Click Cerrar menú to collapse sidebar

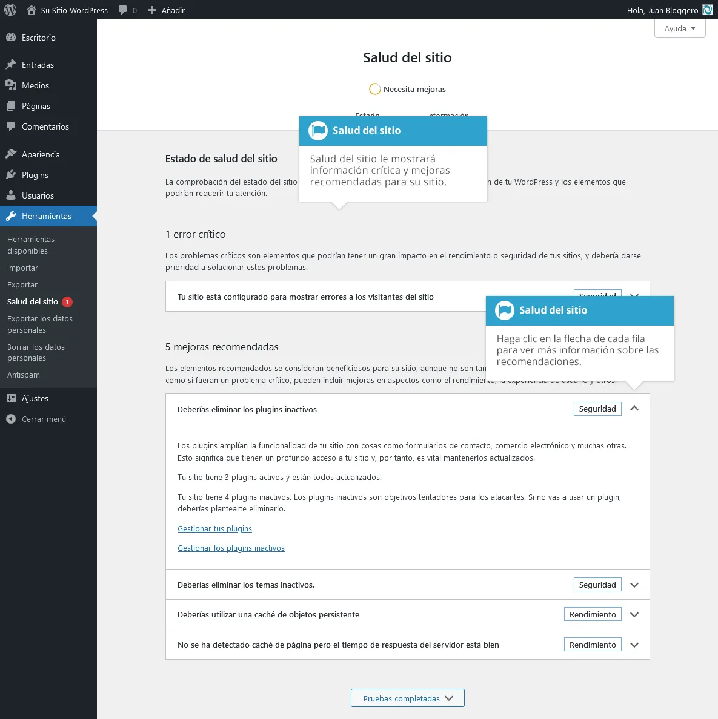click(x=44, y=419)
